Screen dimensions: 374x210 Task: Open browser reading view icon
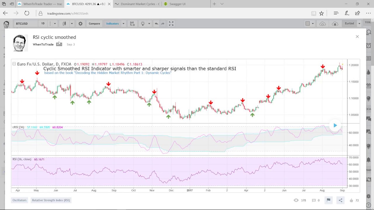pyautogui.click(x=314, y=13)
